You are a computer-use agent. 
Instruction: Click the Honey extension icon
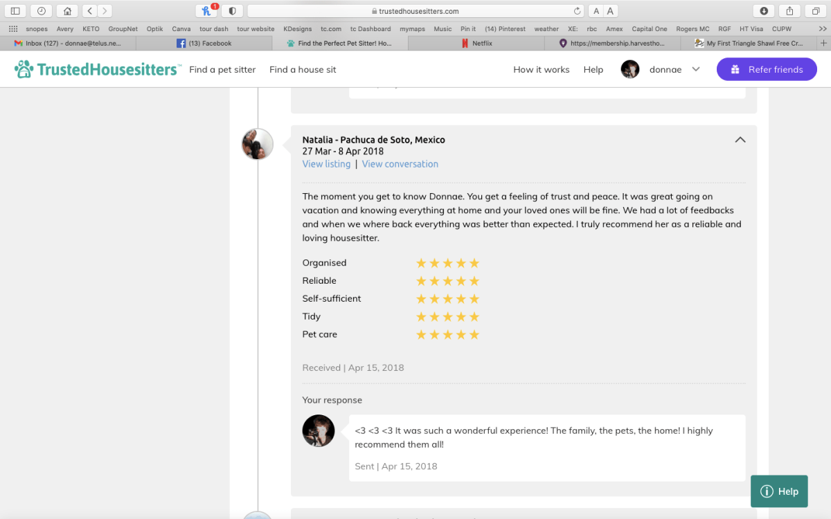tap(206, 11)
